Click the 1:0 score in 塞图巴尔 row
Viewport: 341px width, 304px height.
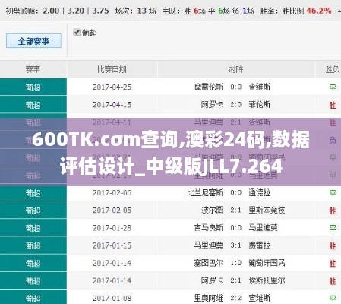[x=236, y=263]
